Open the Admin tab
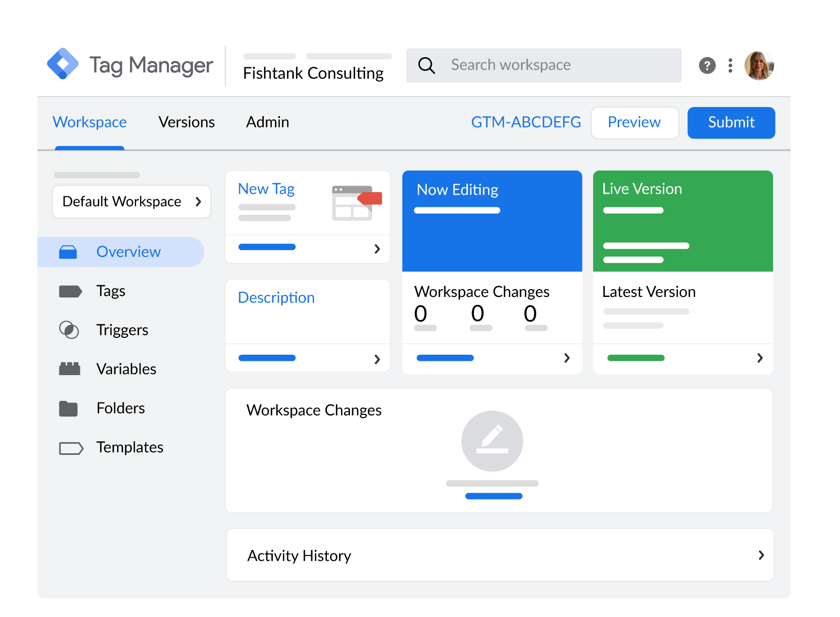Image resolution: width=840 pixels, height=617 pixels. coord(268,122)
